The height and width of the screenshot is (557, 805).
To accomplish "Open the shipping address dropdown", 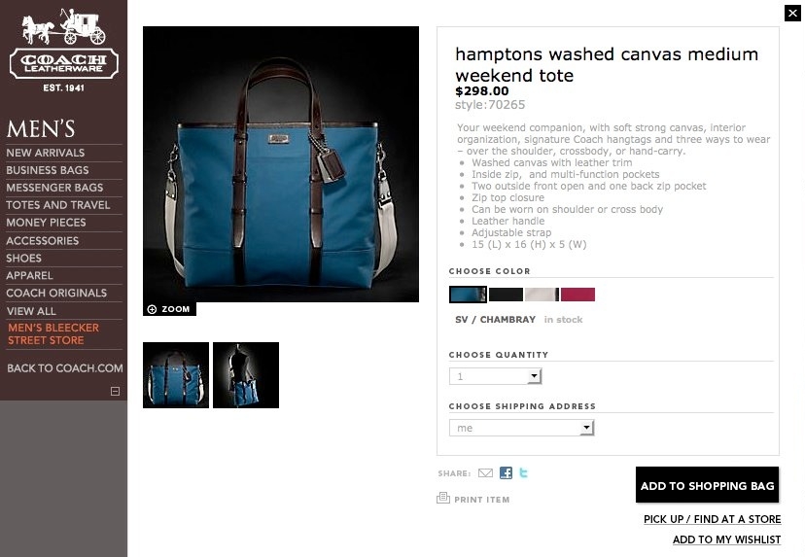I will click(x=522, y=428).
